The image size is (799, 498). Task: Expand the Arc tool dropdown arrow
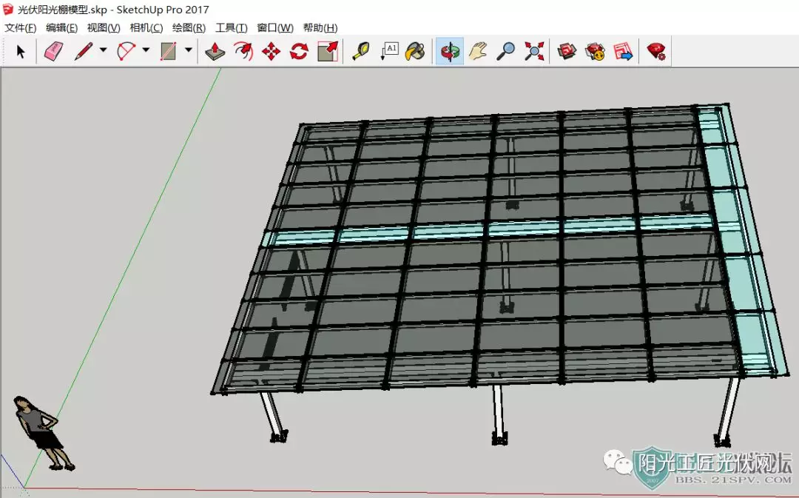click(x=146, y=50)
